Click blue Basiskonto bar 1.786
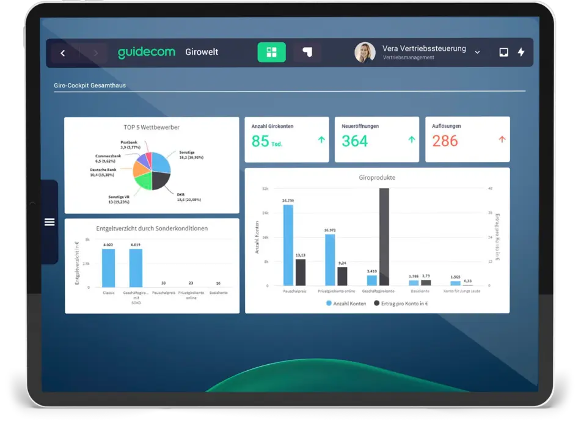Screen dimensions: 581x421 pos(414,283)
